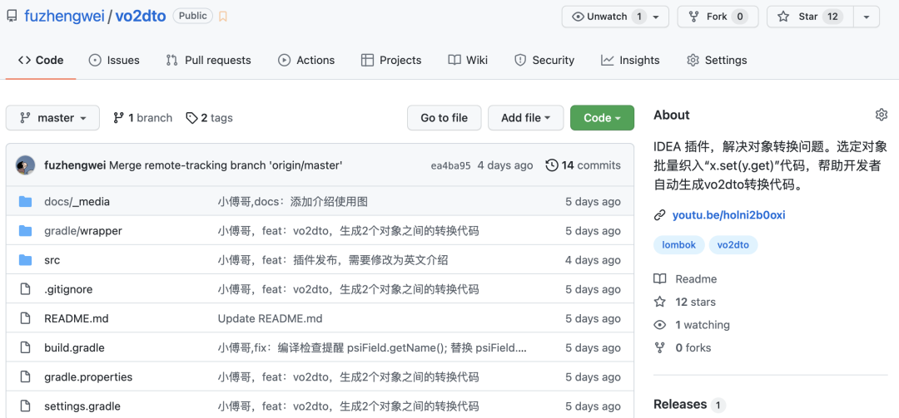This screenshot has height=418, width=899.
Task: Click the Go to file button
Action: (444, 118)
